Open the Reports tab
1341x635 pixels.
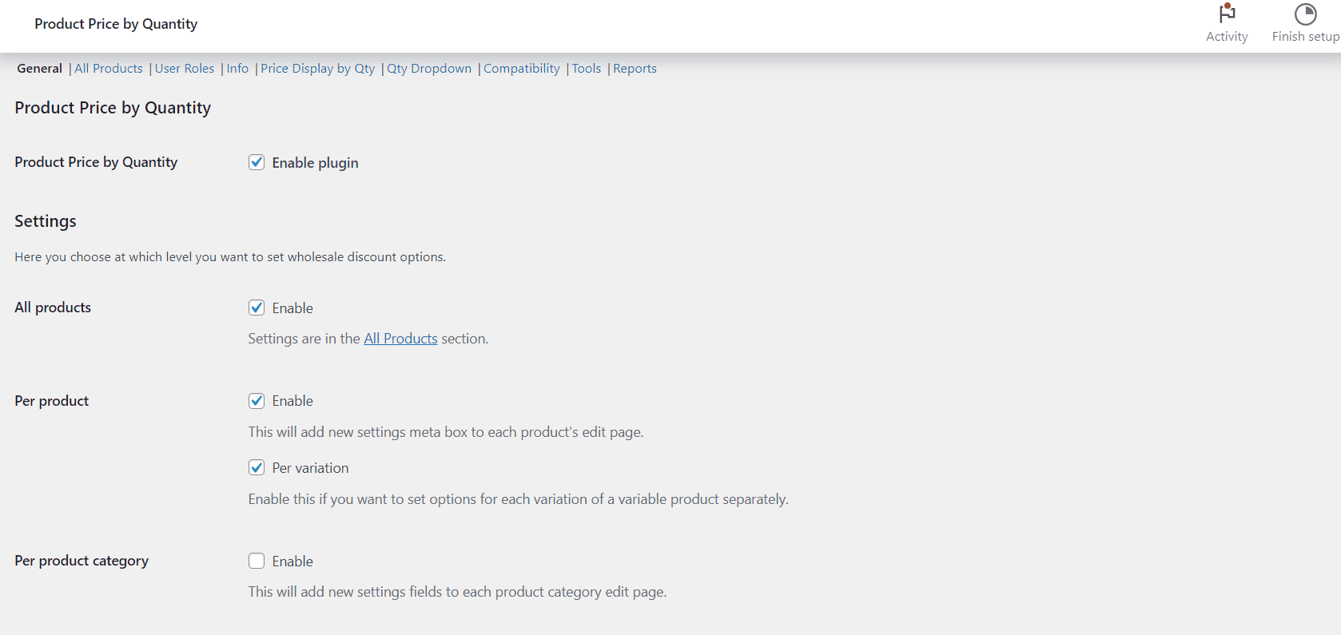[x=635, y=69]
